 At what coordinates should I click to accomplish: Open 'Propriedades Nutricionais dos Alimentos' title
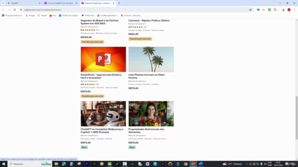[146, 131]
